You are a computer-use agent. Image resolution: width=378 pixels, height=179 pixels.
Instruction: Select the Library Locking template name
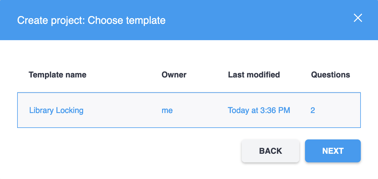pyautogui.click(x=56, y=110)
